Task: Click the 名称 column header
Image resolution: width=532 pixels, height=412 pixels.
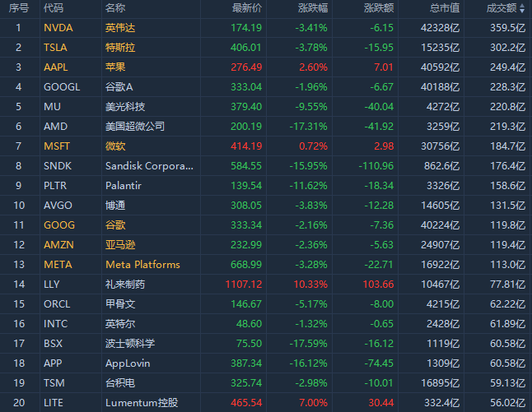Action: coord(115,7)
